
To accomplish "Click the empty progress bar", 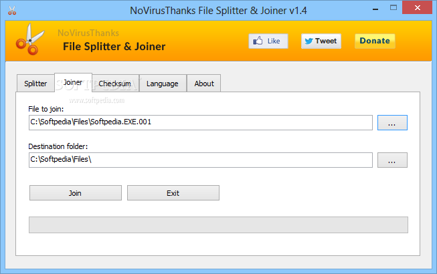I will [x=218, y=225].
